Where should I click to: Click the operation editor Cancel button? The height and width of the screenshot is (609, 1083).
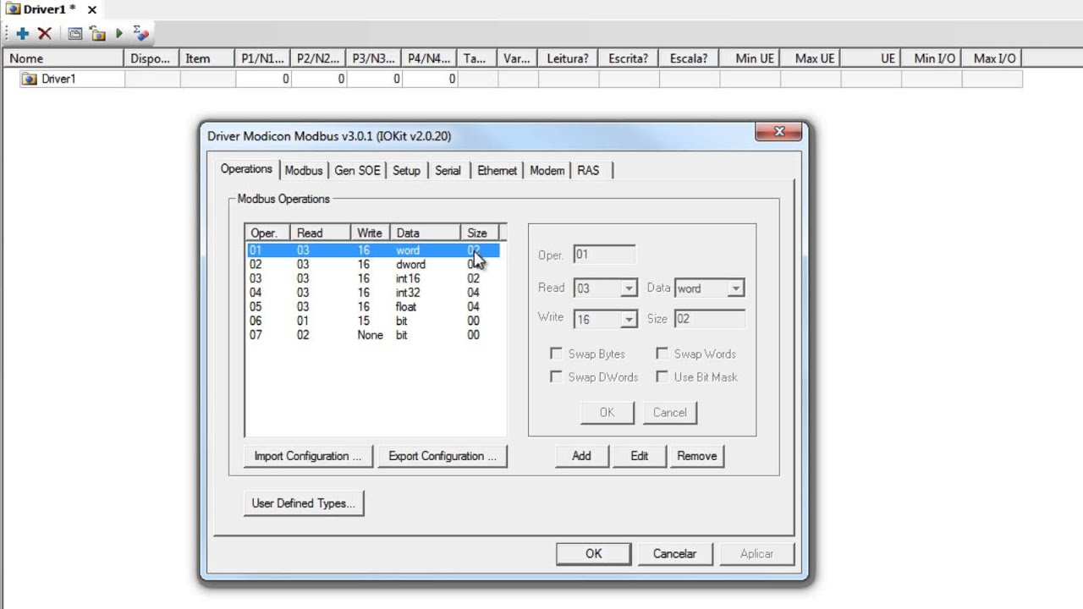[x=670, y=413]
